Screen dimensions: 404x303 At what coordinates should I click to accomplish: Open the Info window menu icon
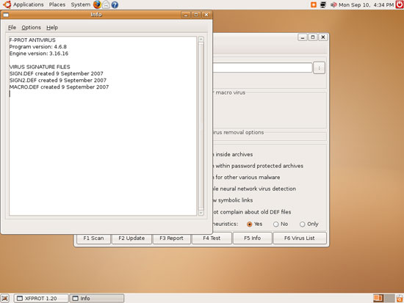pos(6,15)
